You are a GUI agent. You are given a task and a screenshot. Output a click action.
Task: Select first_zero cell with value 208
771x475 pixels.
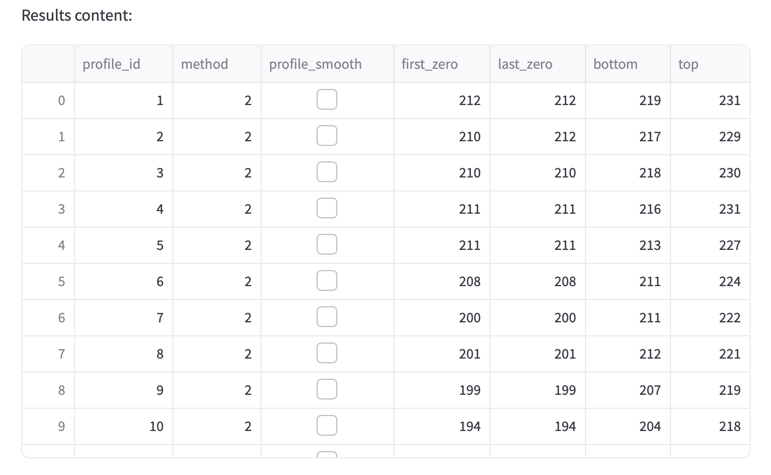[x=442, y=281]
